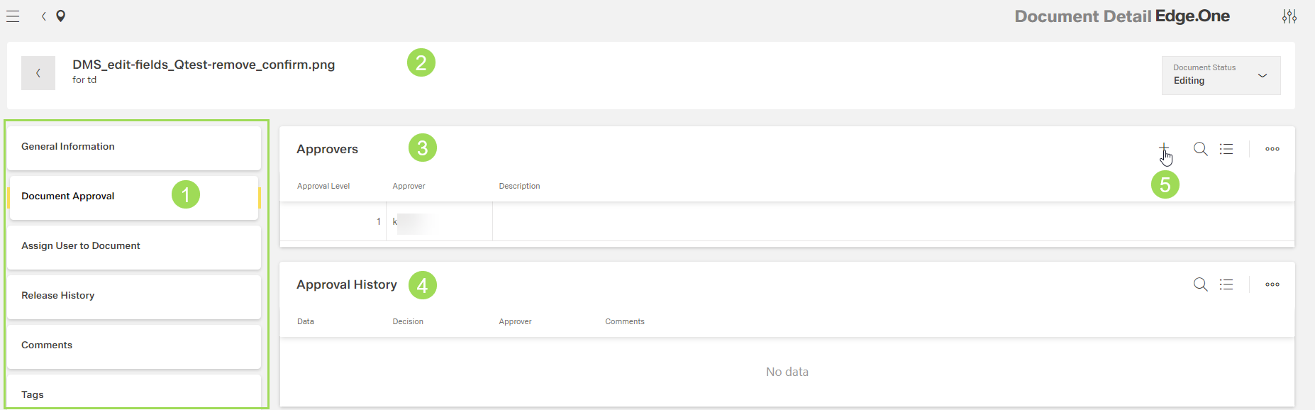Open more options in Approvers panel
Image resolution: width=1315 pixels, height=410 pixels.
[x=1272, y=149]
